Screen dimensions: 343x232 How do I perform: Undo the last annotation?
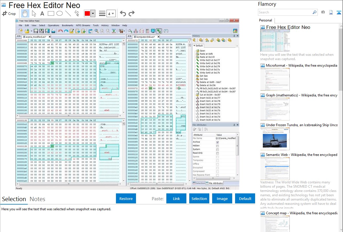[123, 13]
